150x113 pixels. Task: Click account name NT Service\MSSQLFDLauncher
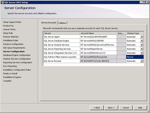coord(98,57)
